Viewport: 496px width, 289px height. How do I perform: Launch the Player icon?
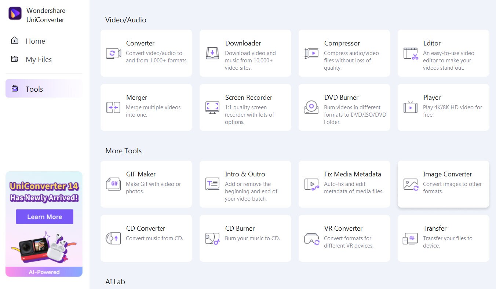[411, 107]
